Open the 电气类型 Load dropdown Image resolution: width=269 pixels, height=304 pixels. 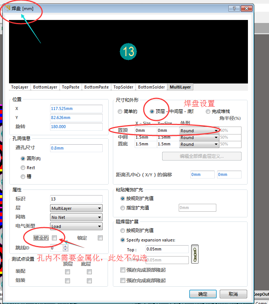[76, 226]
